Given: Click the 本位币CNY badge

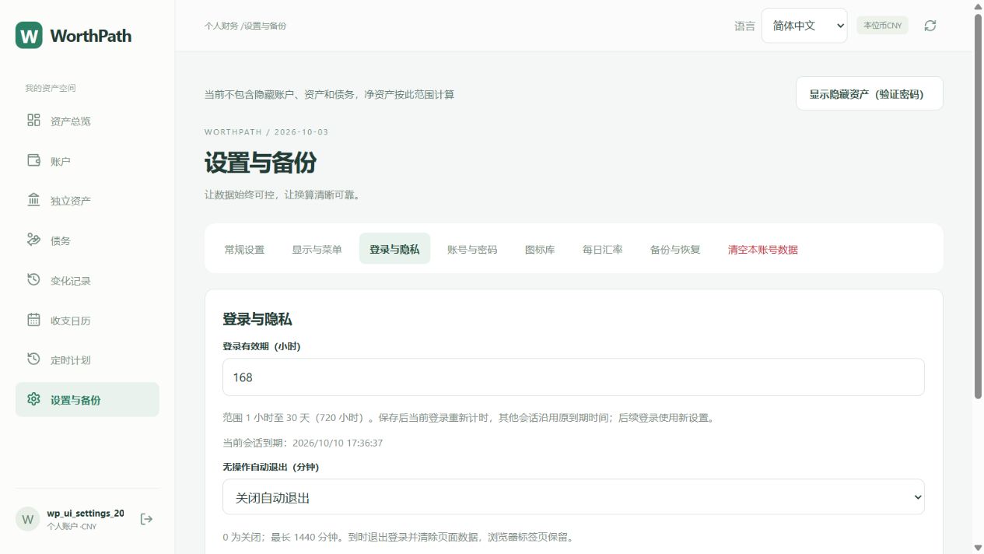Looking at the screenshot, I should (x=882, y=26).
